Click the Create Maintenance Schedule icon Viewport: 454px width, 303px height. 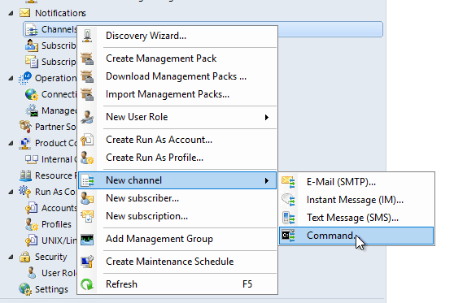coord(87,262)
